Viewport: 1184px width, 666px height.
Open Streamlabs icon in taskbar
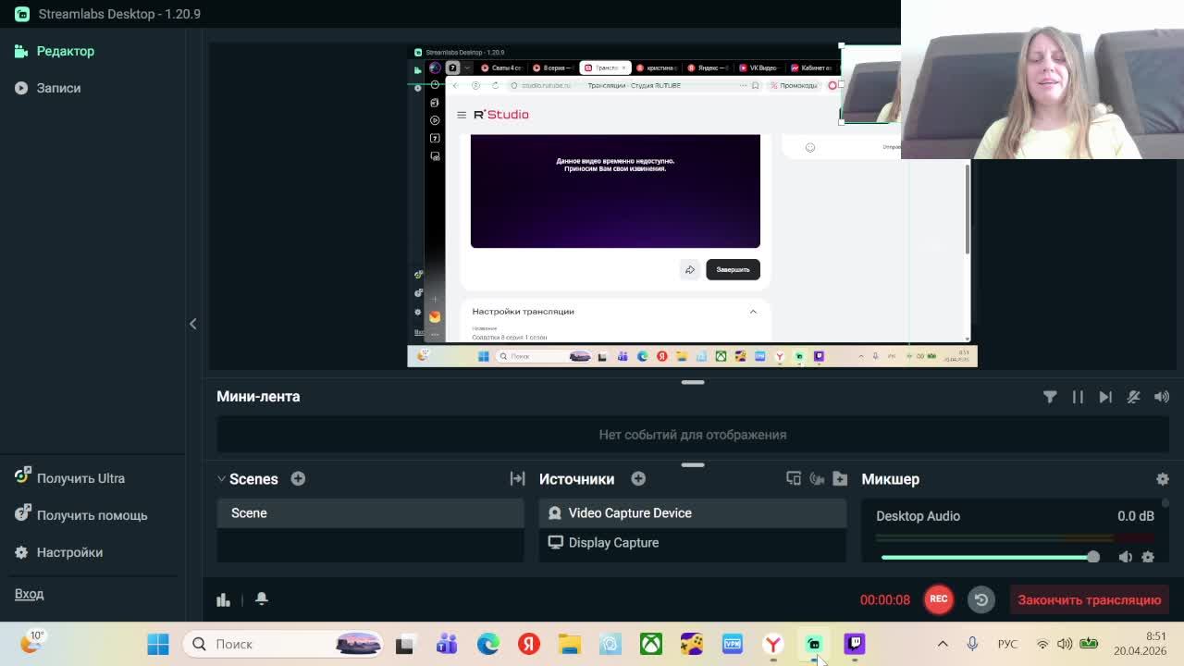(x=814, y=644)
